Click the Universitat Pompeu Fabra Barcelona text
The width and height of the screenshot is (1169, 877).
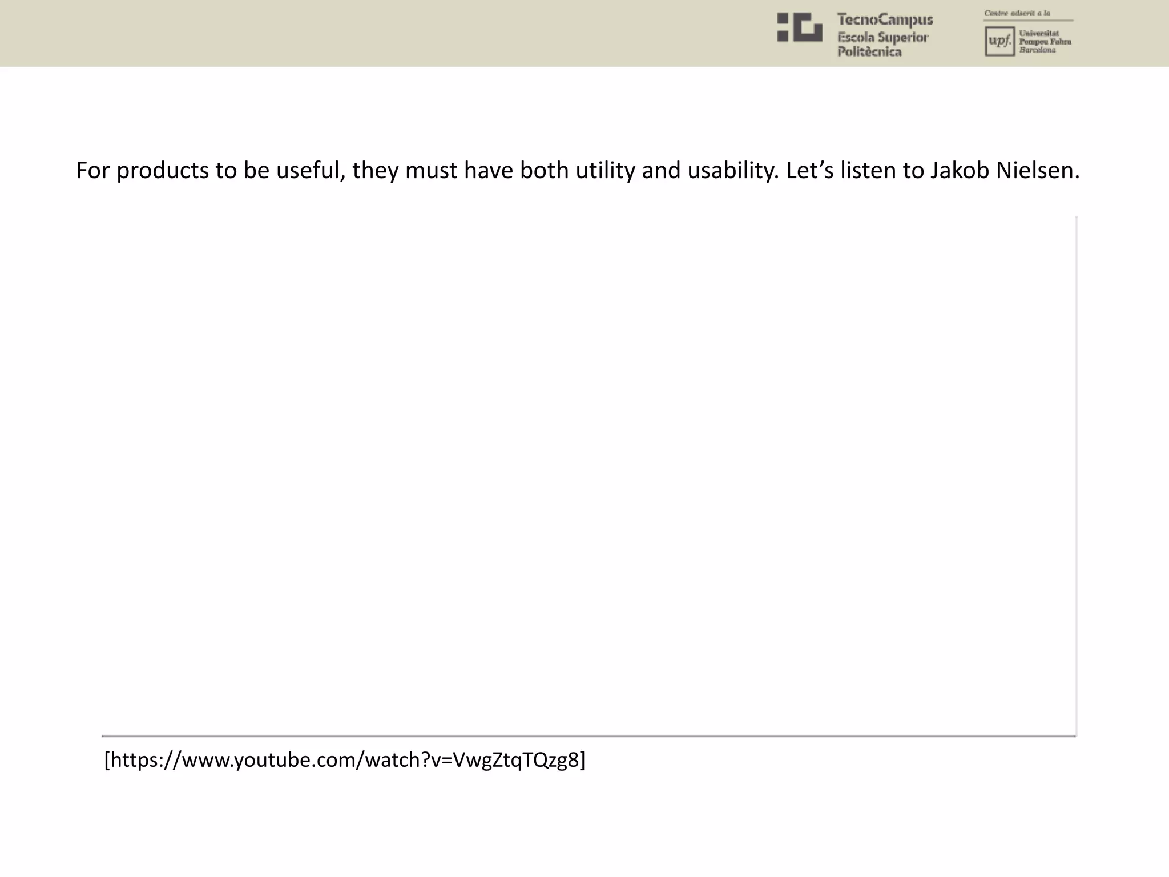1045,42
